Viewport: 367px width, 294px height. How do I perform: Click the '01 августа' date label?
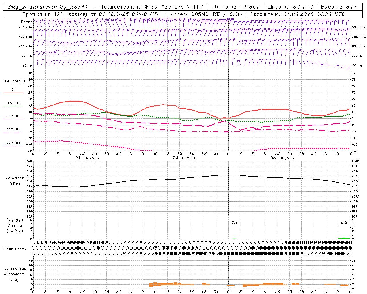[x=87, y=158]
